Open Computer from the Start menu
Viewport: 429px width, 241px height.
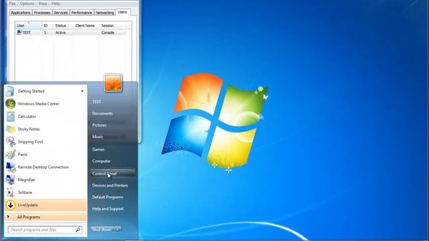[x=101, y=161]
